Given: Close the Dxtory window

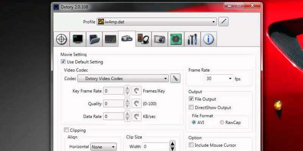Looking at the screenshot, I should coord(252,6).
